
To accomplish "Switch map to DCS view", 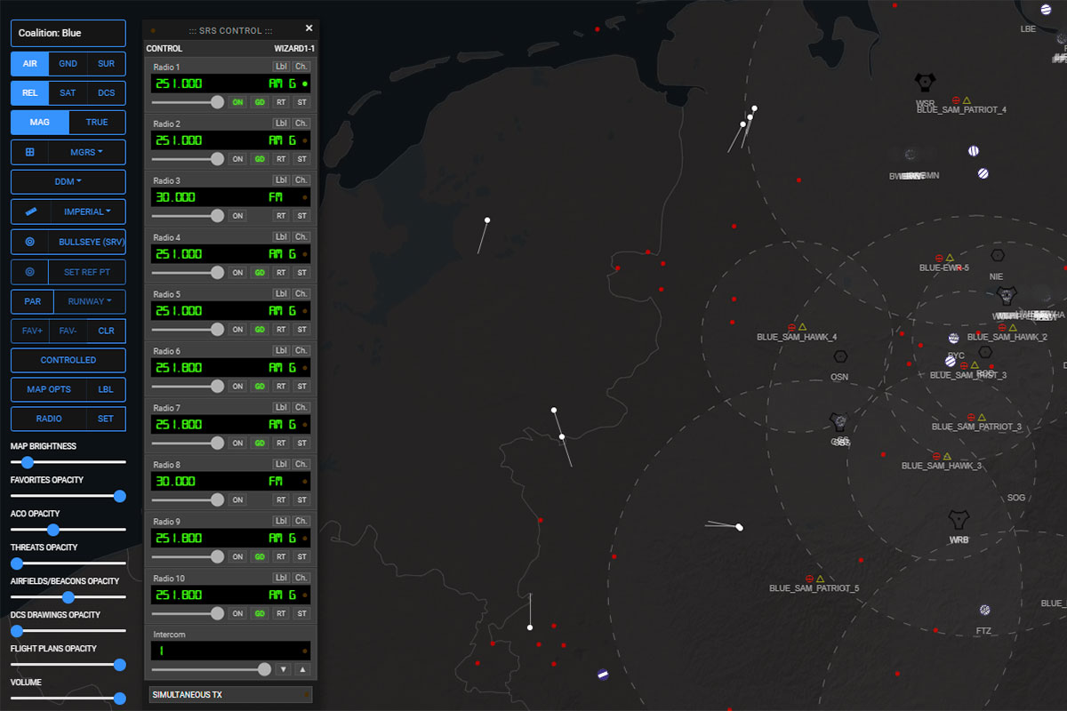I will point(107,92).
